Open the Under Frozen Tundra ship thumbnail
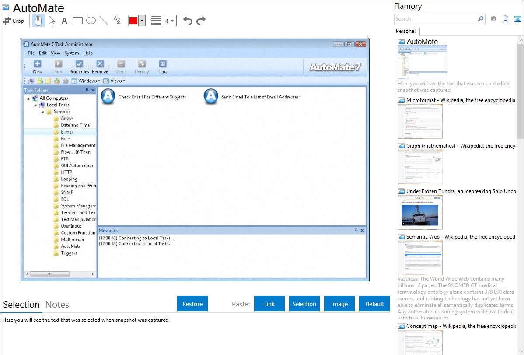 420,213
